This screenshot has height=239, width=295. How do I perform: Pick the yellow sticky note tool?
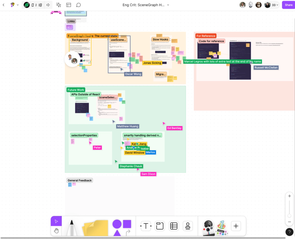point(95,228)
